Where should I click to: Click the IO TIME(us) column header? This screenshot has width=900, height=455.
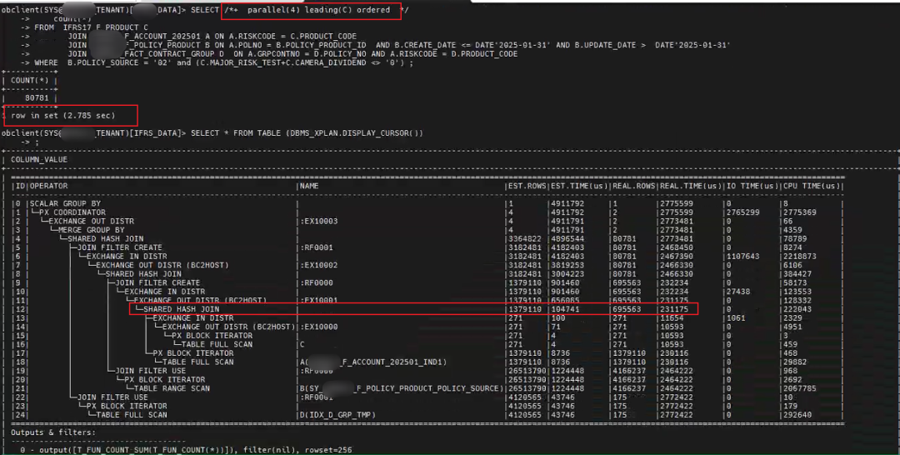tap(751, 186)
